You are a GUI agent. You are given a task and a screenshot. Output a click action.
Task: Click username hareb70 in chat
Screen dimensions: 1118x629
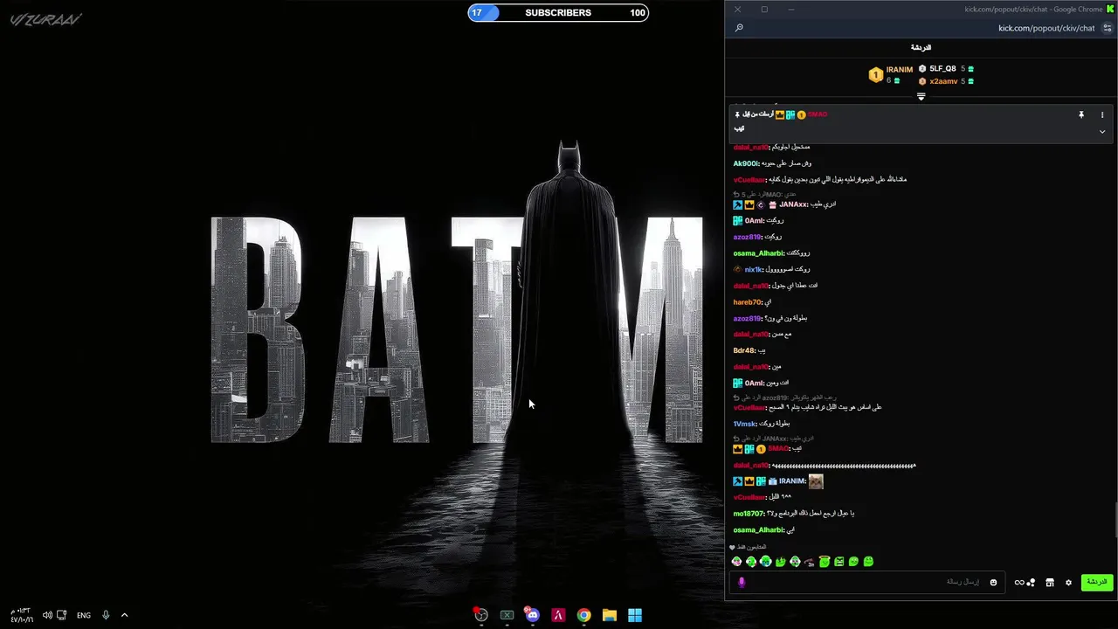[x=748, y=302]
